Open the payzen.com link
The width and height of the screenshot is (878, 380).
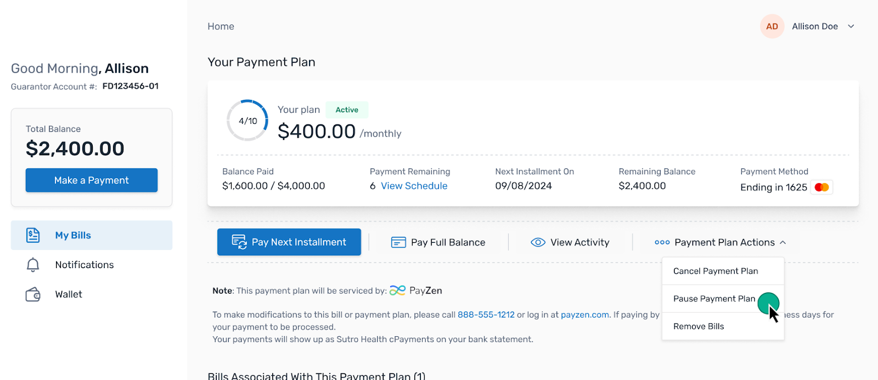[x=585, y=315]
